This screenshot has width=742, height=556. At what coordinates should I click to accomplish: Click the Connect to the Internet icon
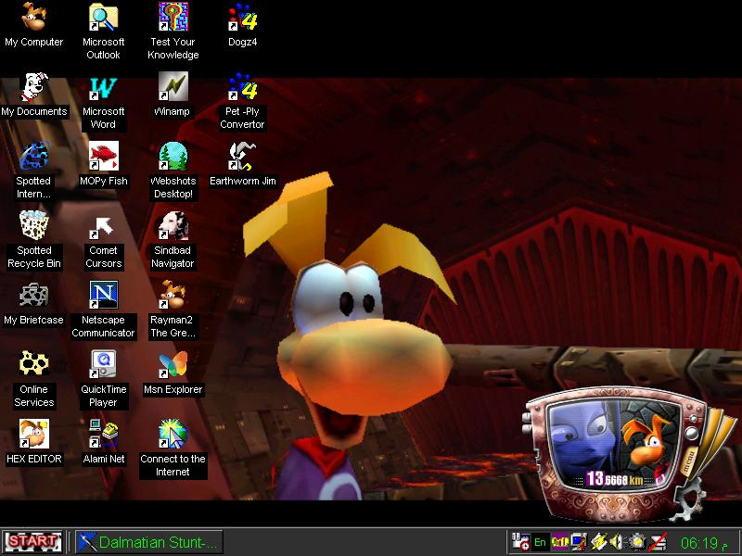coord(173,435)
